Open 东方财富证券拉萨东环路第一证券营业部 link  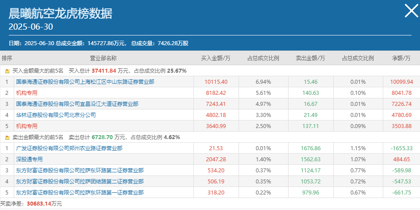(x=80, y=193)
